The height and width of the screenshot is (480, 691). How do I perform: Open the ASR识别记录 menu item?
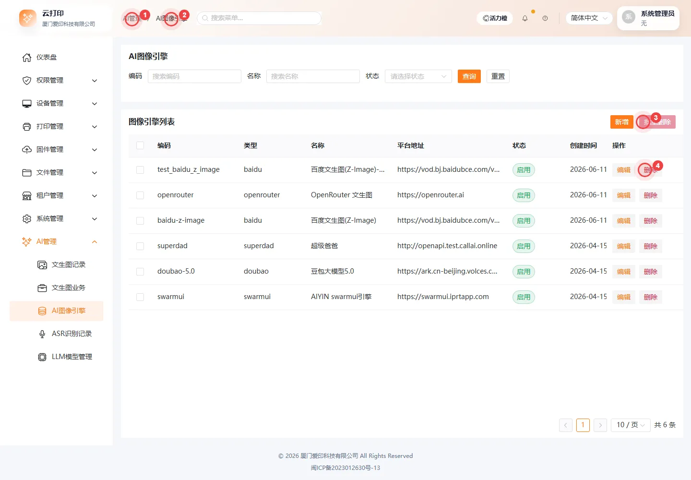click(x=57, y=334)
